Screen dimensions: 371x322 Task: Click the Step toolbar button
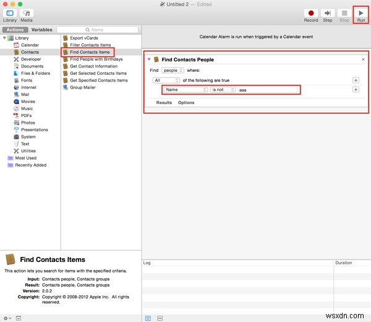[328, 15]
